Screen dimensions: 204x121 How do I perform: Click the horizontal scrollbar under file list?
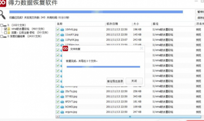pyautogui.click(x=130, y=117)
